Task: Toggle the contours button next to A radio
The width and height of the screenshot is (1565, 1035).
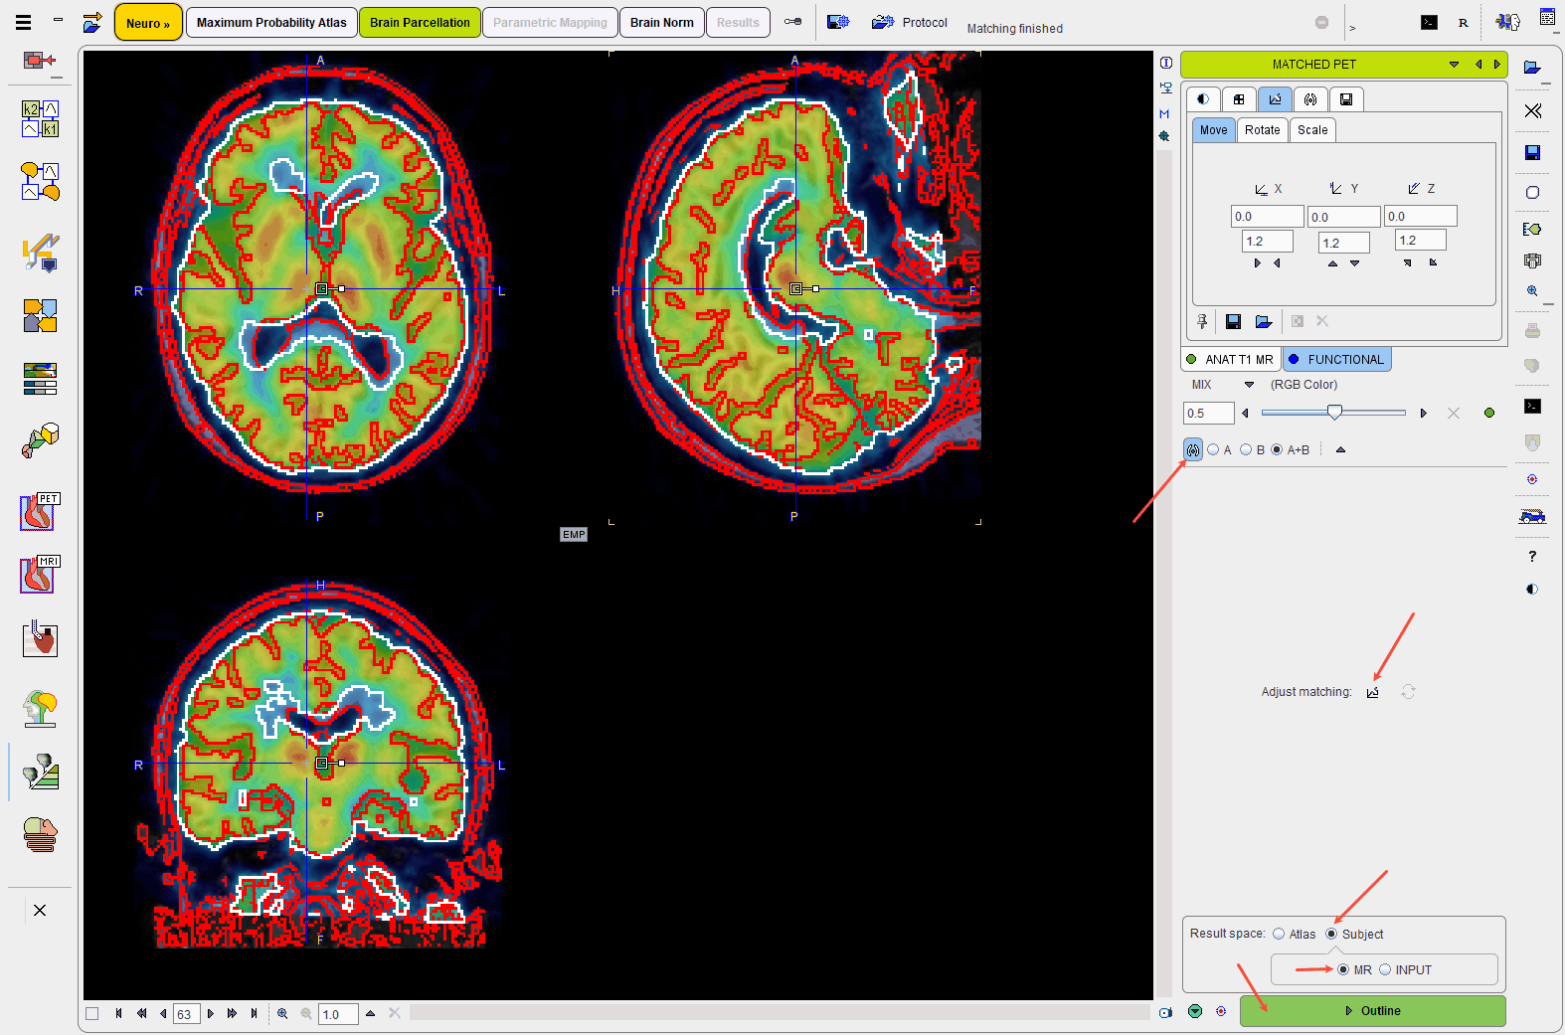Action: pos(1193,449)
